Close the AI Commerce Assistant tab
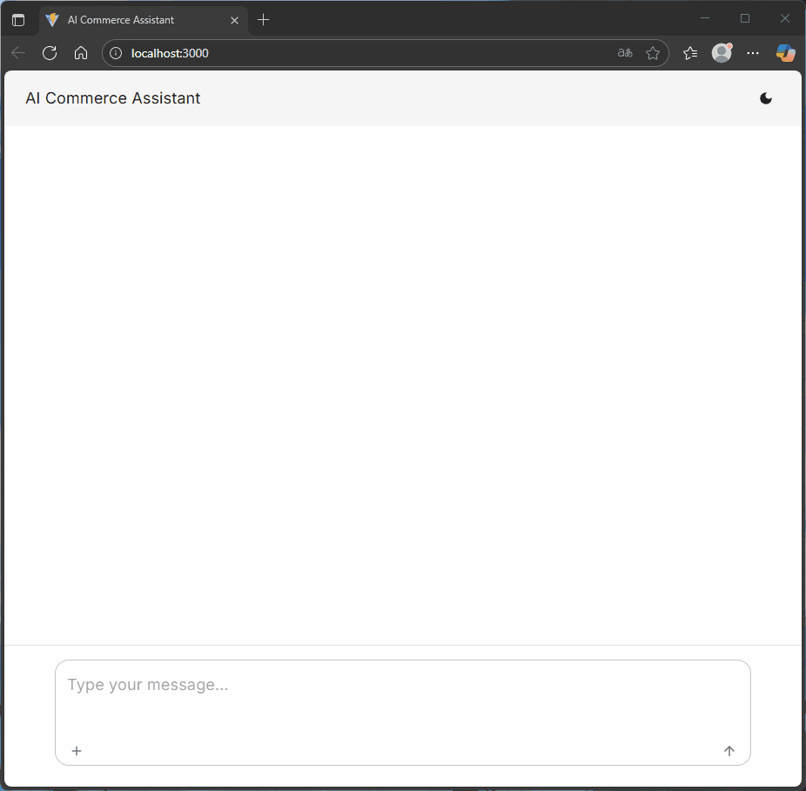The width and height of the screenshot is (806, 791). point(234,20)
